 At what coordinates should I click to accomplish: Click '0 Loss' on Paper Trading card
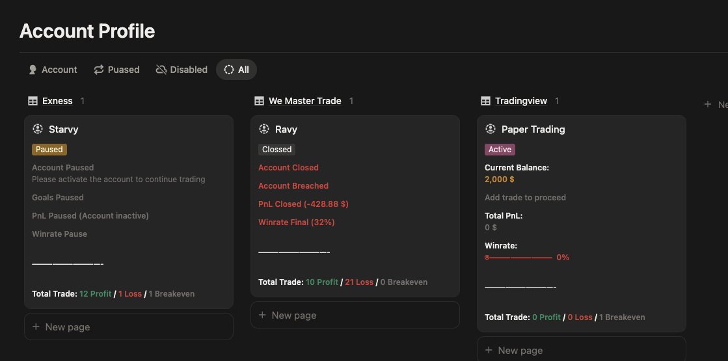pos(580,317)
